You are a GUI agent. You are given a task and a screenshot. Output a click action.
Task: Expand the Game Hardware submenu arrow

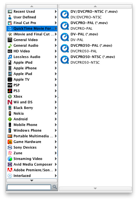(x=56, y=142)
